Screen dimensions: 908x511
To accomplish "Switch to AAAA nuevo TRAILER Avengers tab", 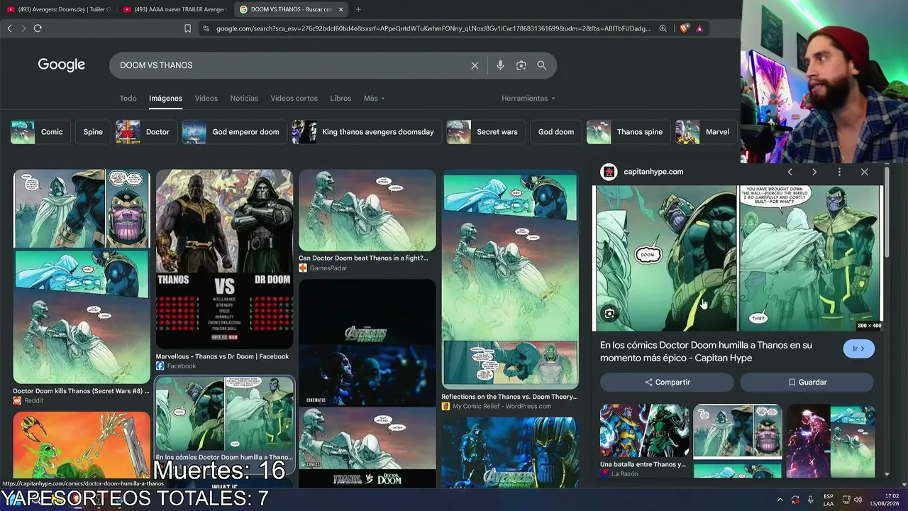I will 175,9.
